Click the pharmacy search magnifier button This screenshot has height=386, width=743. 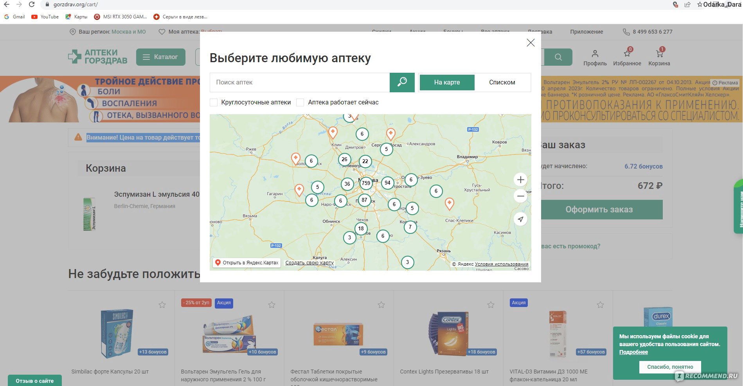pyautogui.click(x=402, y=82)
